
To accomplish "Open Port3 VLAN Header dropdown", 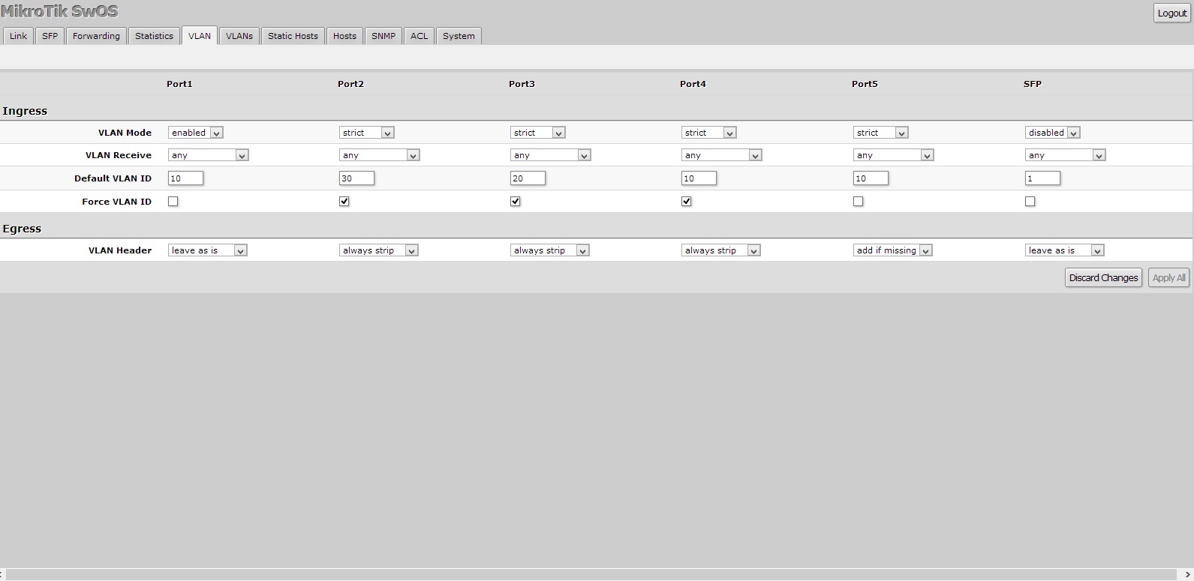I will point(549,250).
